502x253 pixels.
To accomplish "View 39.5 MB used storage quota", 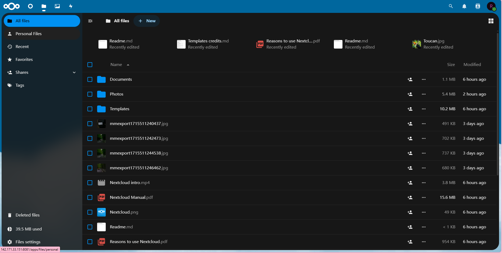I will [42, 229].
